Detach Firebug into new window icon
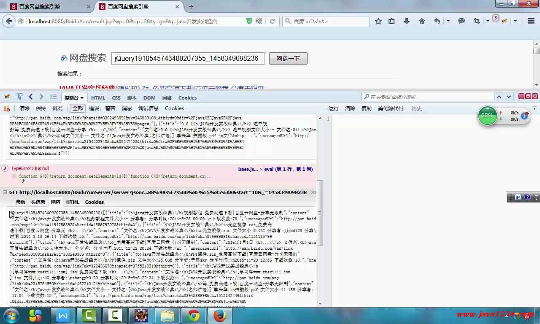The height and width of the screenshot is (324, 540). pos(528,96)
